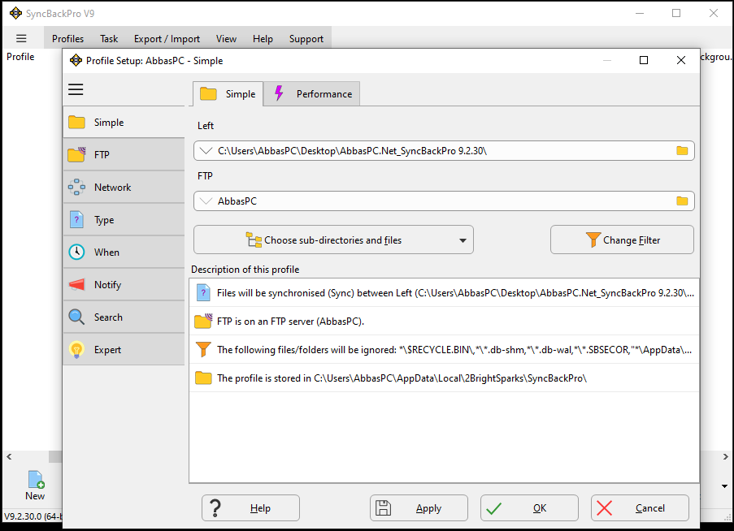Screen dimensions: 734x531
Task: Click the Help button
Action: [250, 508]
